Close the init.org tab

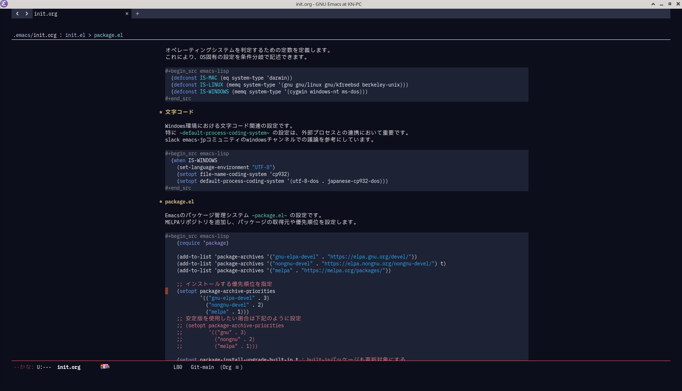pos(127,14)
